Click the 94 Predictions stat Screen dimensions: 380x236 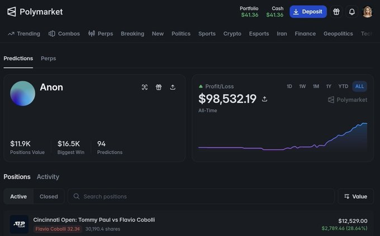point(110,147)
